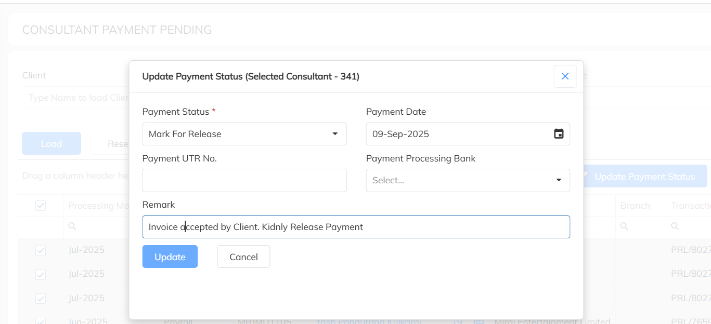Close the Update Payment Status dialog

(565, 76)
